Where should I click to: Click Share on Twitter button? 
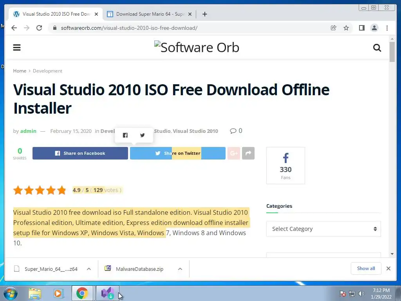tap(178, 153)
